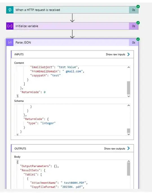Click the "ReturnCode" key in Schema
The width and height of the screenshot is (152, 193).
point(34,119)
